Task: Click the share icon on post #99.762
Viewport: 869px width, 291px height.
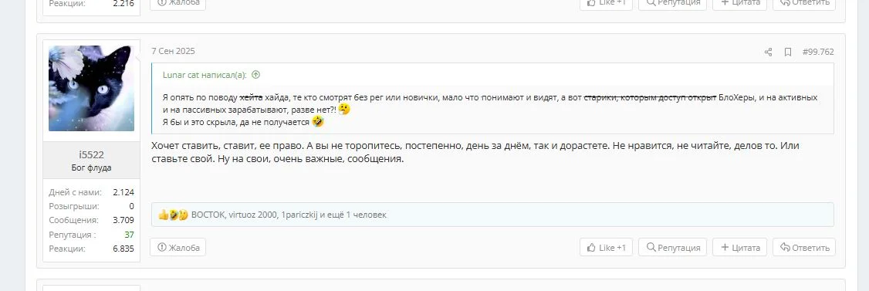Action: (768, 52)
